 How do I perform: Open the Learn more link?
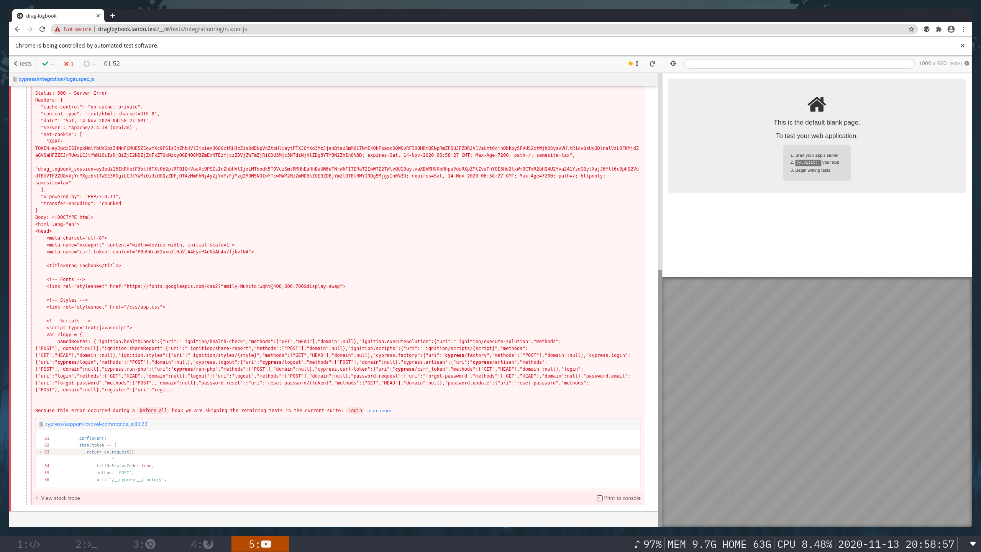pos(378,411)
